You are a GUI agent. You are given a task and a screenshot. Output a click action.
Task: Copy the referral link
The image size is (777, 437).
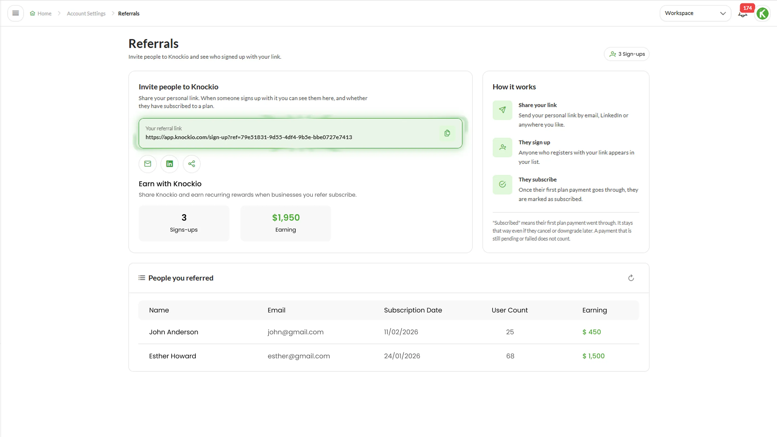click(447, 133)
